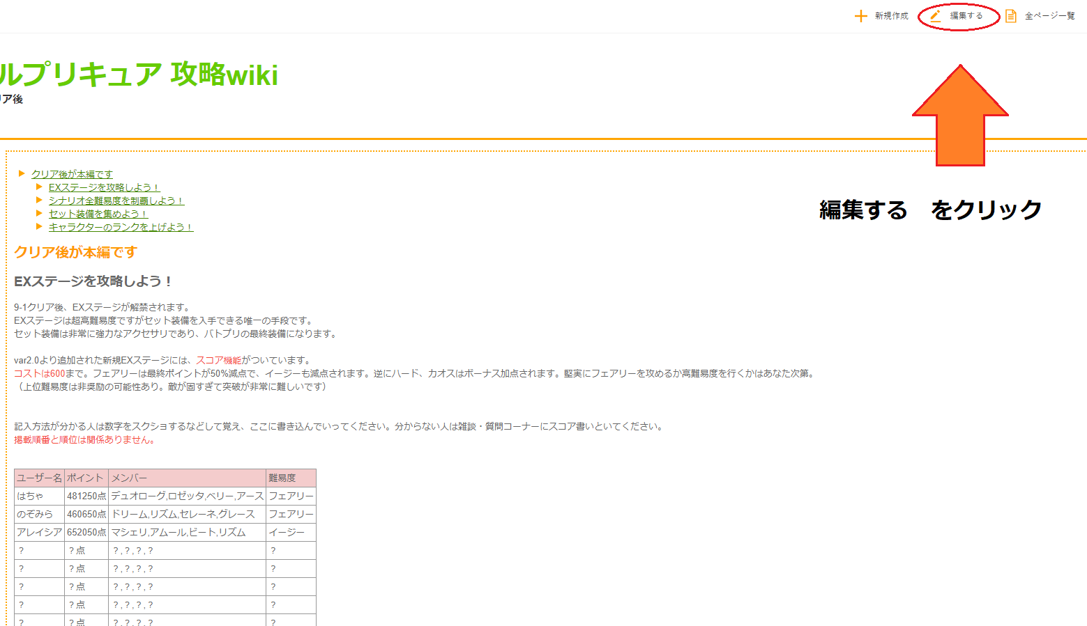Screen dimensions: 1087x626
Task: Click the arrow bullet beside EXステージを攻略しよう
Action: tap(39, 187)
